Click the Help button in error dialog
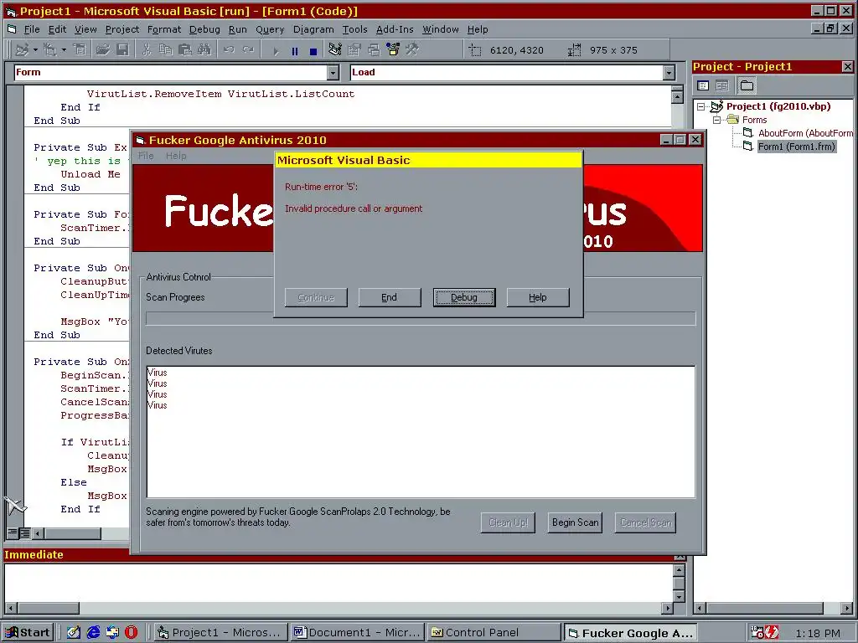Screen dimensions: 858x643 pyautogui.click(x=538, y=297)
